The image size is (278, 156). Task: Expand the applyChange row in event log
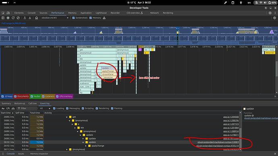[x=86, y=146]
